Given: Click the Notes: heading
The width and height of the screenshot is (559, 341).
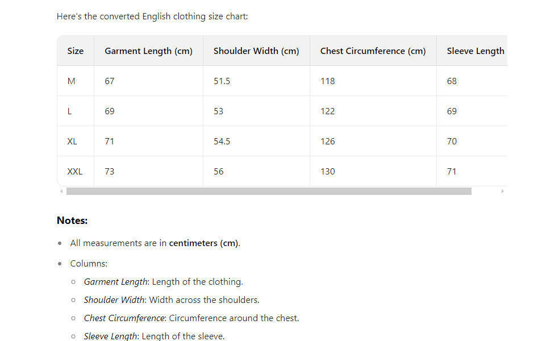Looking at the screenshot, I should point(72,221).
